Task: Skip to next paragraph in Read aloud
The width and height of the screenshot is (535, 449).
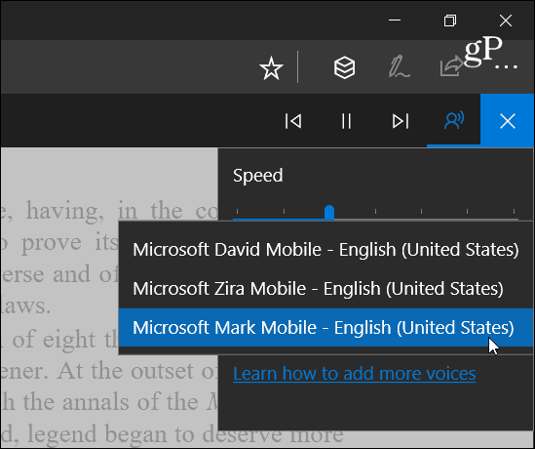Action: (401, 121)
